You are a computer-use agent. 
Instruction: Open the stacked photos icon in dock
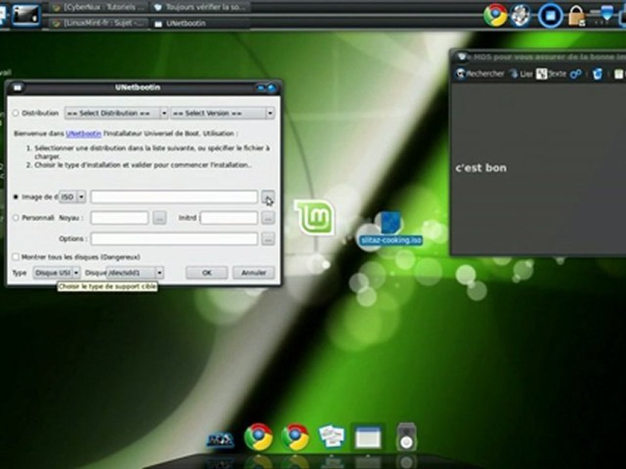coord(332,436)
